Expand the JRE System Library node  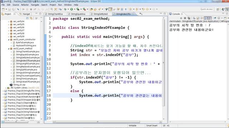(x=6, y=88)
